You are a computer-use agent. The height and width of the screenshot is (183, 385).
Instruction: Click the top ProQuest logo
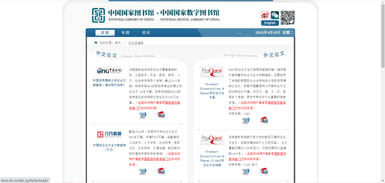pyautogui.click(x=212, y=71)
